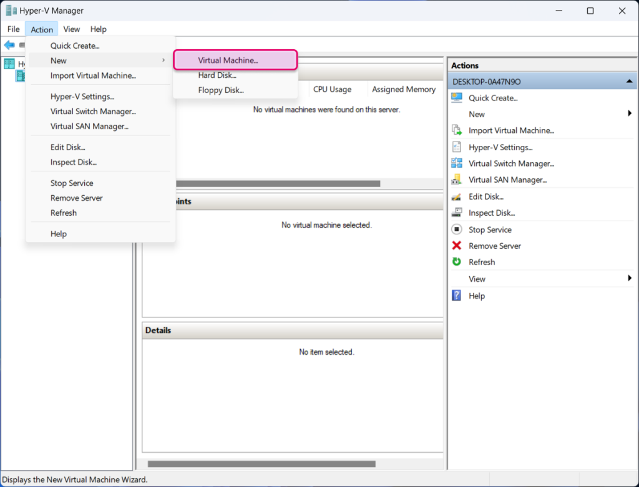Click the Virtual Switch Manager icon
Image resolution: width=639 pixels, height=487 pixels.
click(456, 163)
